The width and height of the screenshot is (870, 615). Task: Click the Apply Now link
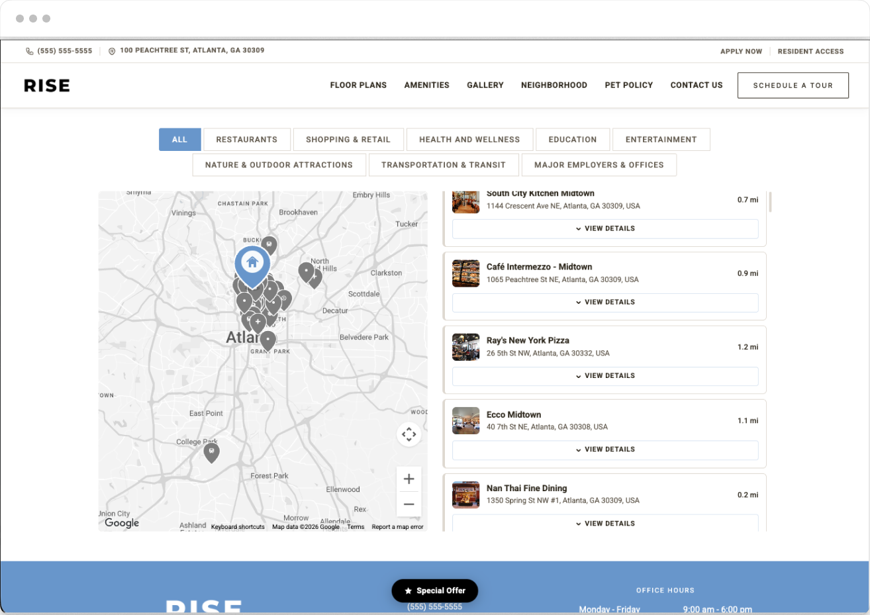click(x=742, y=52)
